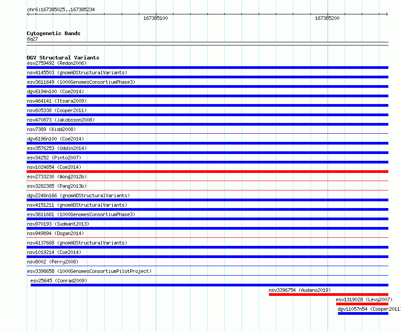401x331 pixels.
Task: Click the chr6:167385025..167385234 coordinates text
Action: pos(61,9)
